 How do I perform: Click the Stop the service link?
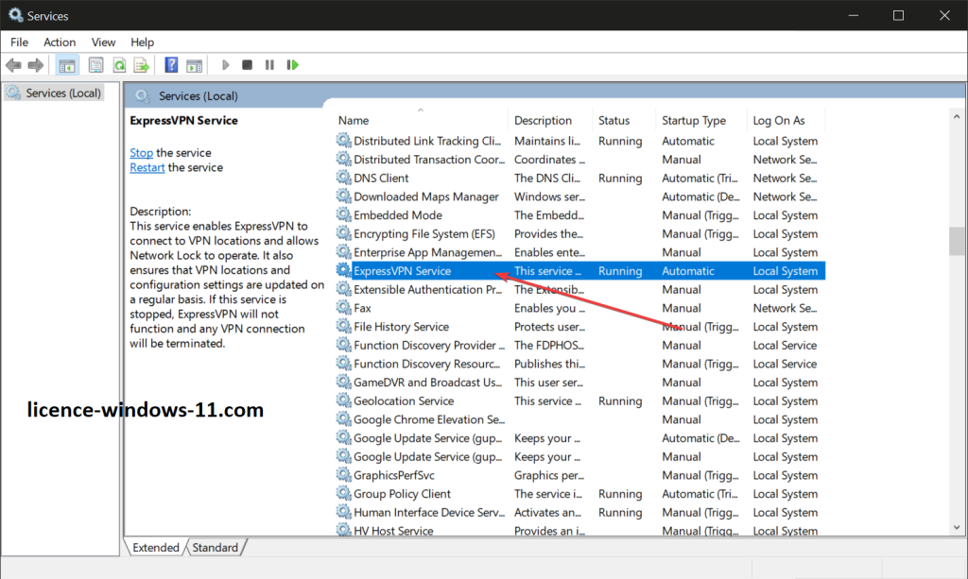(141, 153)
